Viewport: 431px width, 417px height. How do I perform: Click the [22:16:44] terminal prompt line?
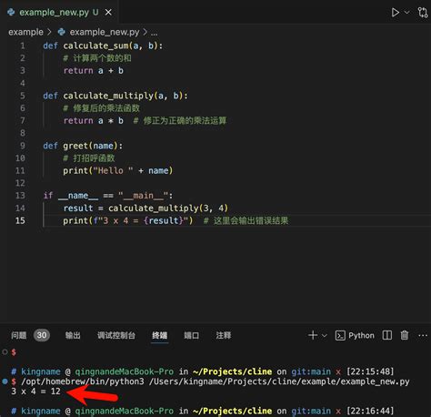[x=203, y=411]
